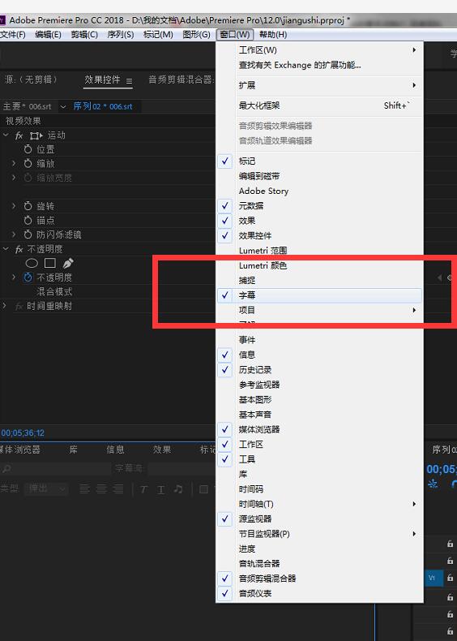Image resolution: width=457 pixels, height=641 pixels.
Task: Open the 类型 弹出 dropdown
Action: pos(46,488)
